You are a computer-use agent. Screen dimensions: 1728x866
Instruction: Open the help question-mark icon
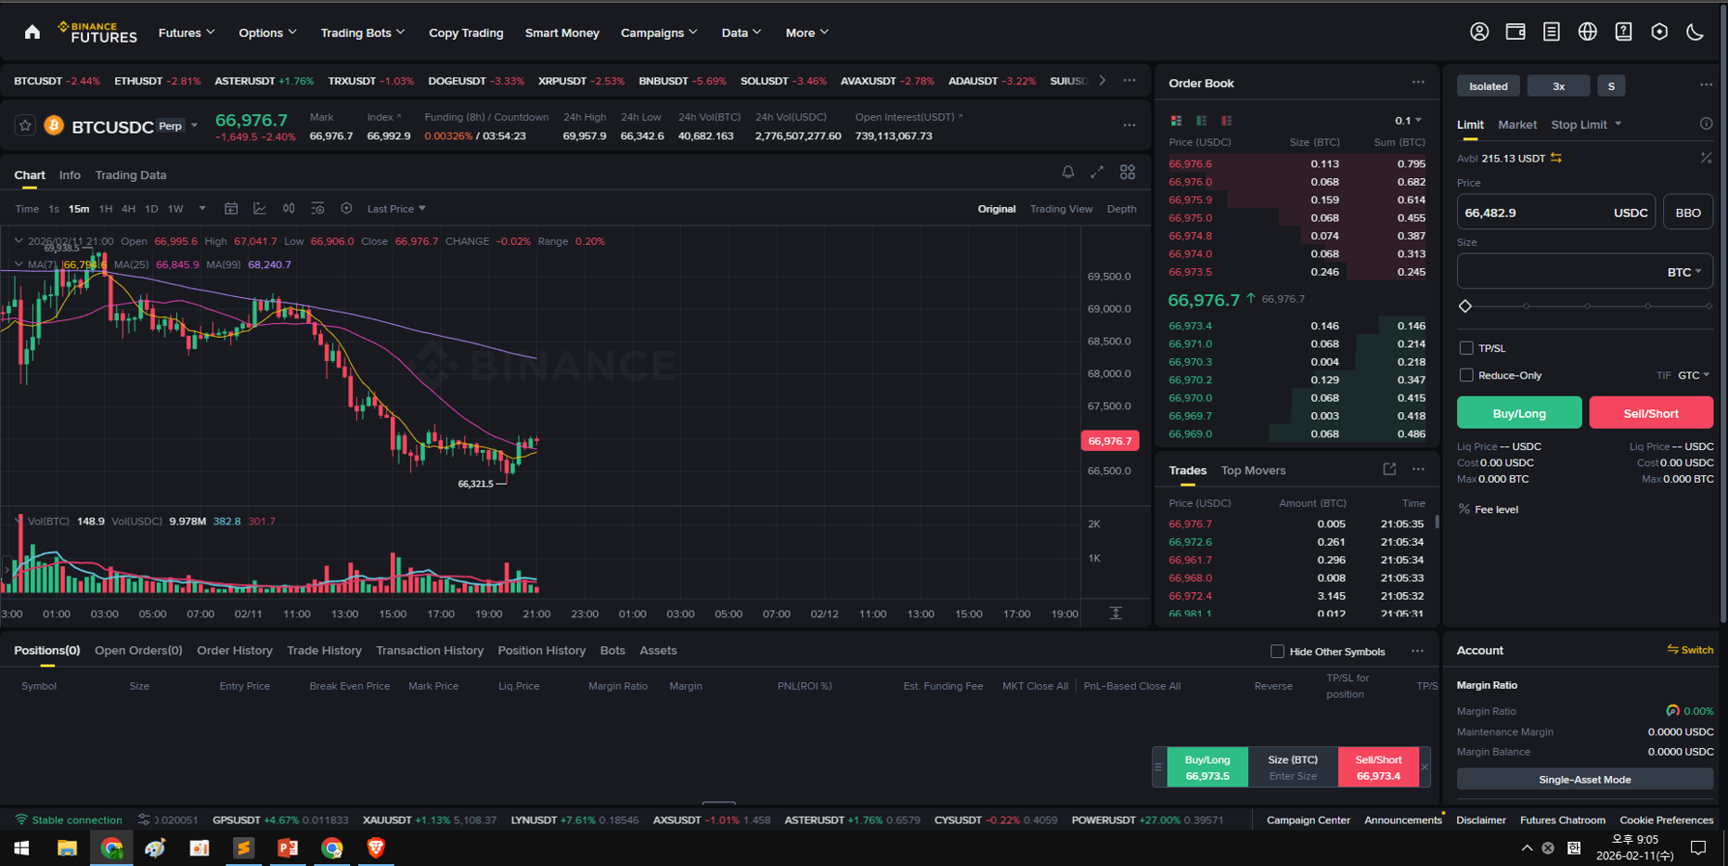(x=1623, y=32)
